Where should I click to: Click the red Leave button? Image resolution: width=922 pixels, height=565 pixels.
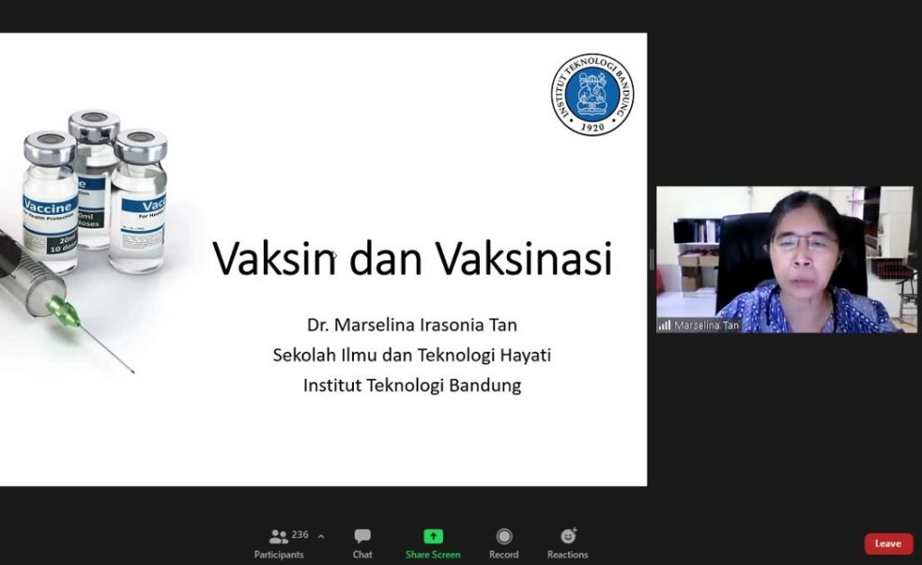pos(888,543)
